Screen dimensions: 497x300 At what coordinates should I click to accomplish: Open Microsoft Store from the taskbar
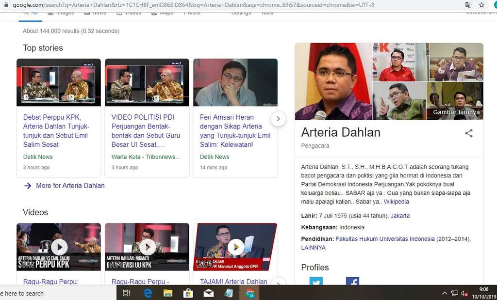pyautogui.click(x=188, y=293)
